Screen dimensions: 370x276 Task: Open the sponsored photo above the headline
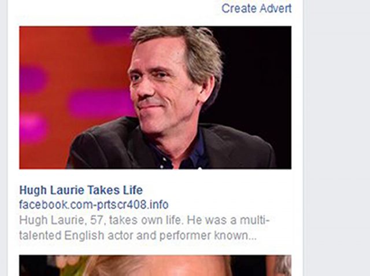point(156,98)
